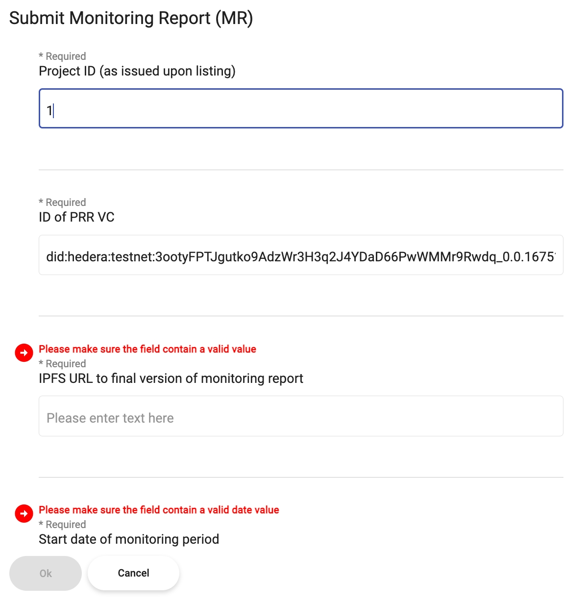Click the "Project ID (as issued upon listing)" label
This screenshot has width=587, height=605.
(137, 71)
